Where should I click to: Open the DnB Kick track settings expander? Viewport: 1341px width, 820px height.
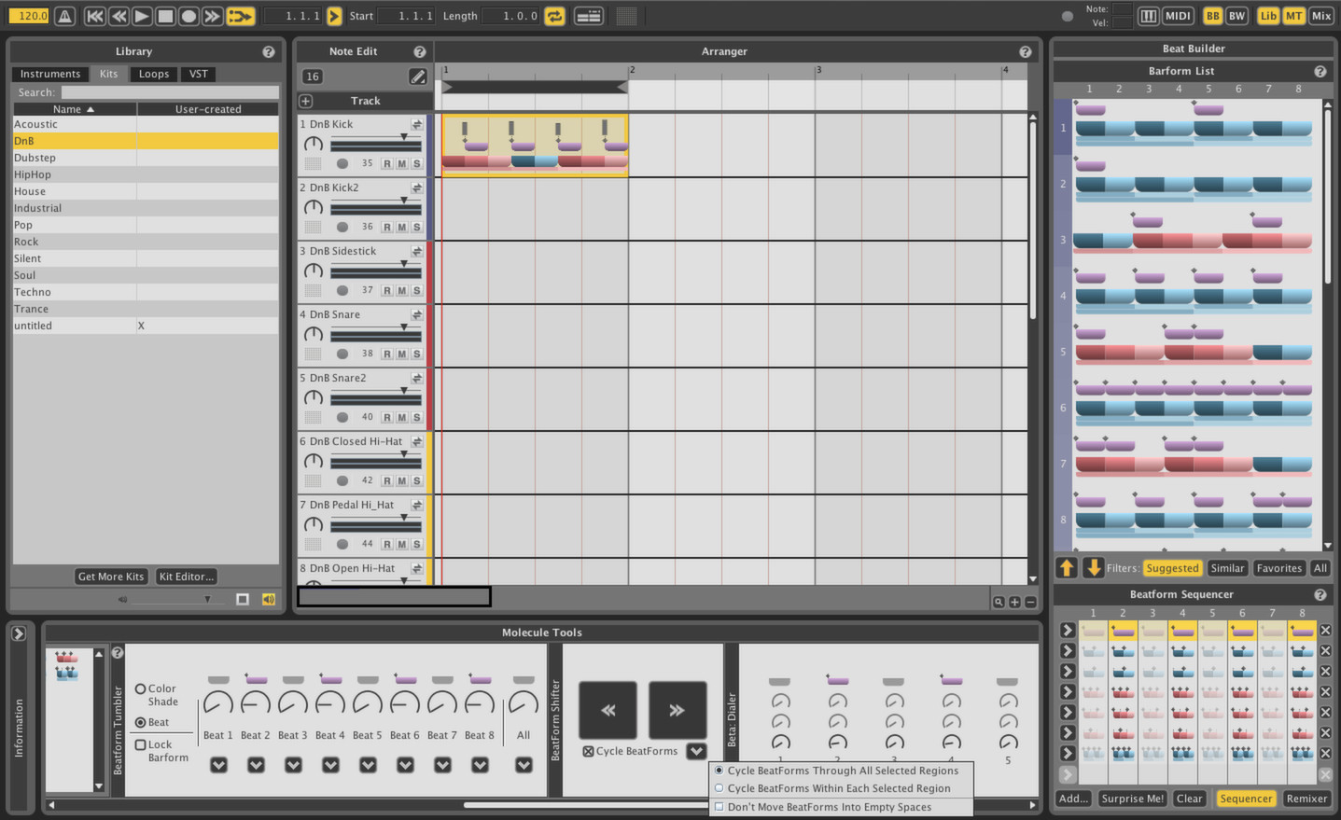(418, 123)
